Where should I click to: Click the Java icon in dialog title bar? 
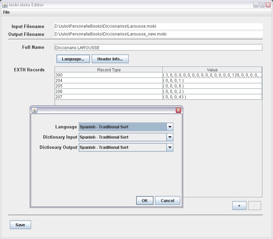click(34, 110)
